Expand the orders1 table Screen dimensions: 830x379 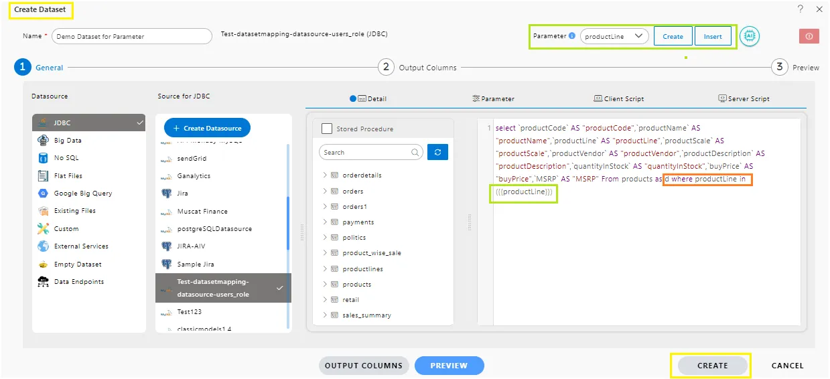[325, 206]
